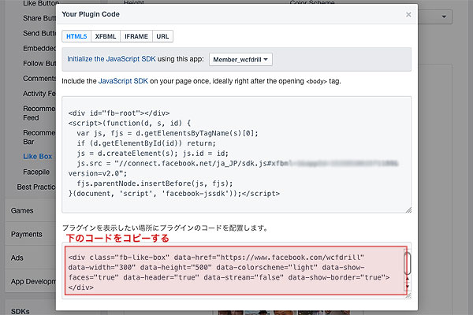Open the URL tab
The image size is (473, 315).
pyautogui.click(x=162, y=36)
